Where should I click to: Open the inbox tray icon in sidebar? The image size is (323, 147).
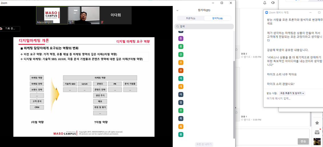point(317,132)
